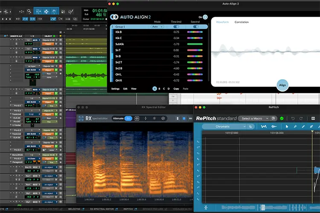Choose the time selection tool in RX editor
This screenshot has height=213, width=320.
(x=177, y=118)
